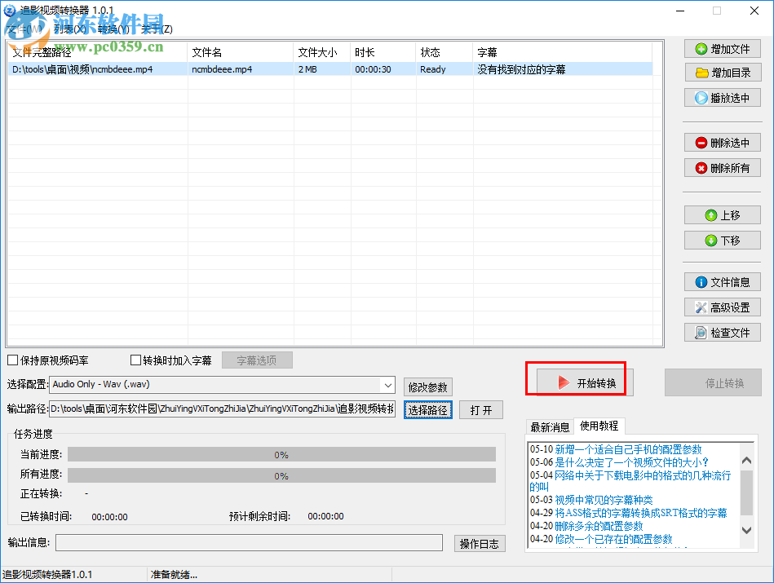Click the 停止转换 button
The width and height of the screenshot is (774, 583).
(713, 382)
